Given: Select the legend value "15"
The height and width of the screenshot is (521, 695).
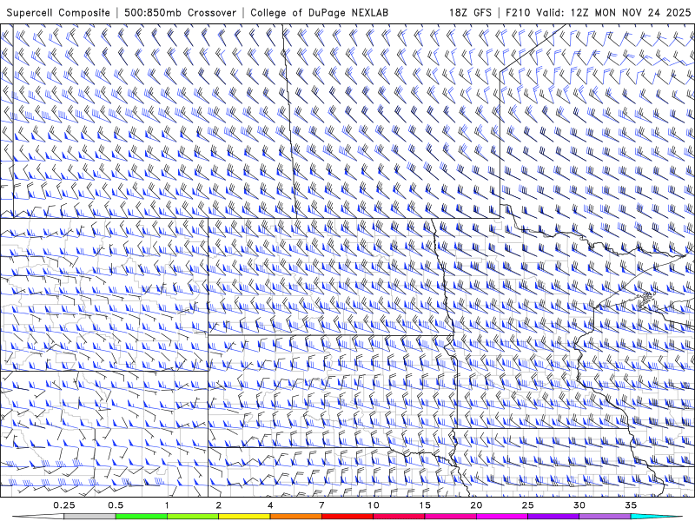Looking at the screenshot, I should pyautogui.click(x=425, y=505).
